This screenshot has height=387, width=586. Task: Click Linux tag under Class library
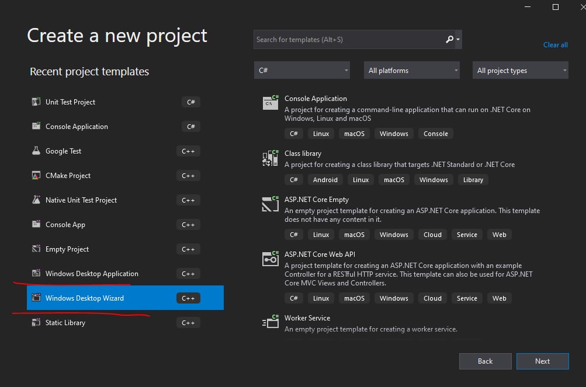[x=360, y=180]
